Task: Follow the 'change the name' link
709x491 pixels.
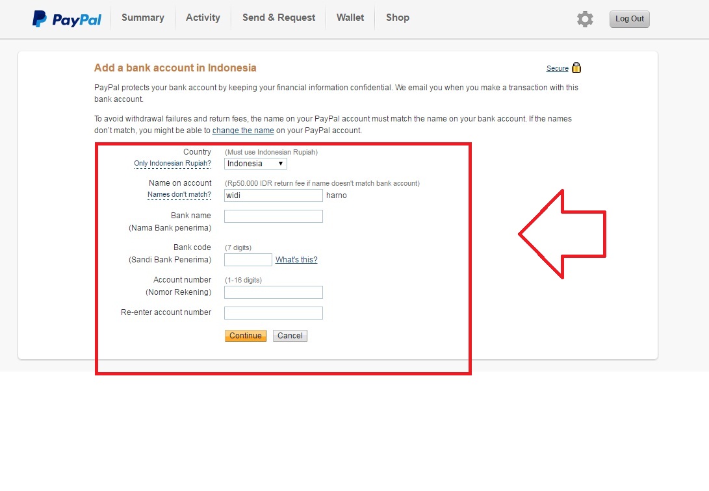Action: tap(243, 131)
